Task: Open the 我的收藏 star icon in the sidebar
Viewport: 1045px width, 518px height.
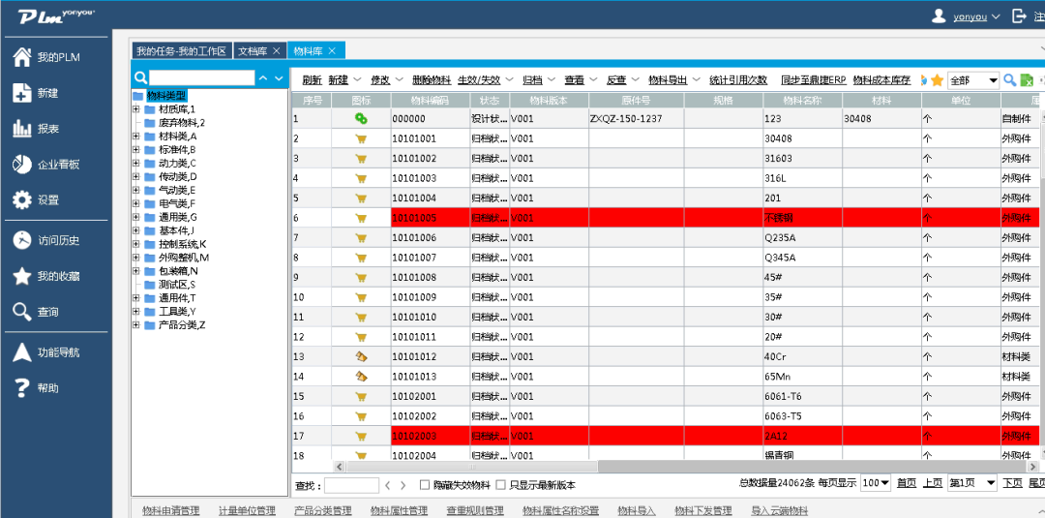Action: 22,276
